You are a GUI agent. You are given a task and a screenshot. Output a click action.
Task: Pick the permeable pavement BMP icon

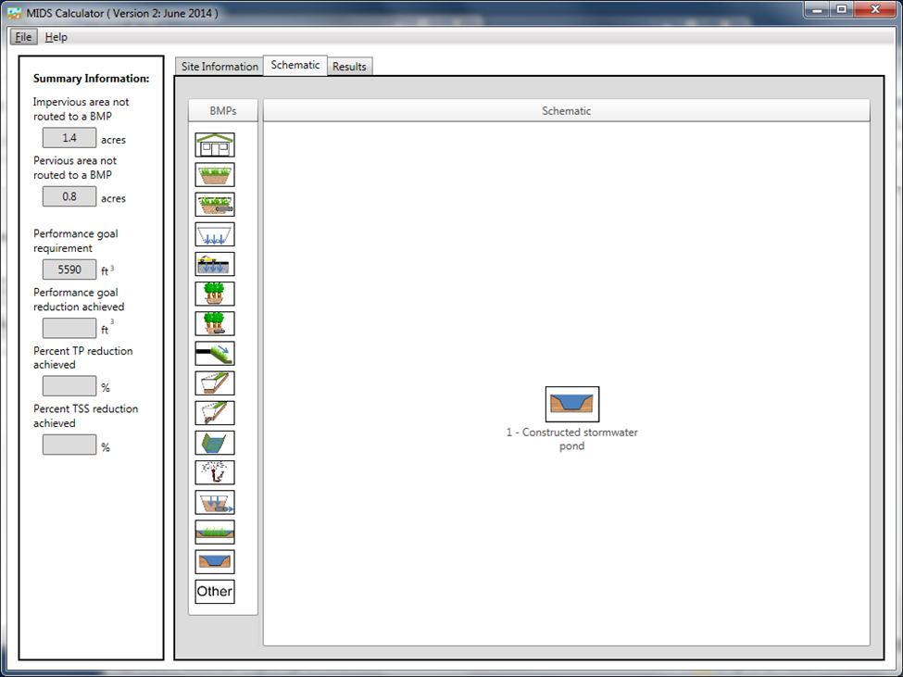215,264
